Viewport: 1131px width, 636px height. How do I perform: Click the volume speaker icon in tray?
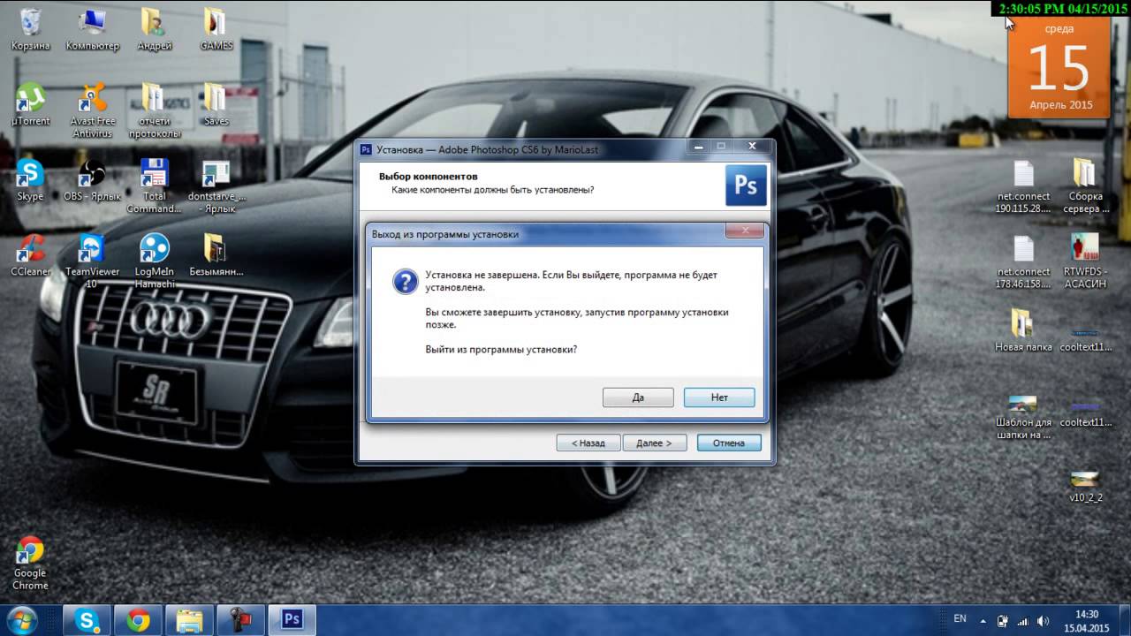pos(1044,620)
